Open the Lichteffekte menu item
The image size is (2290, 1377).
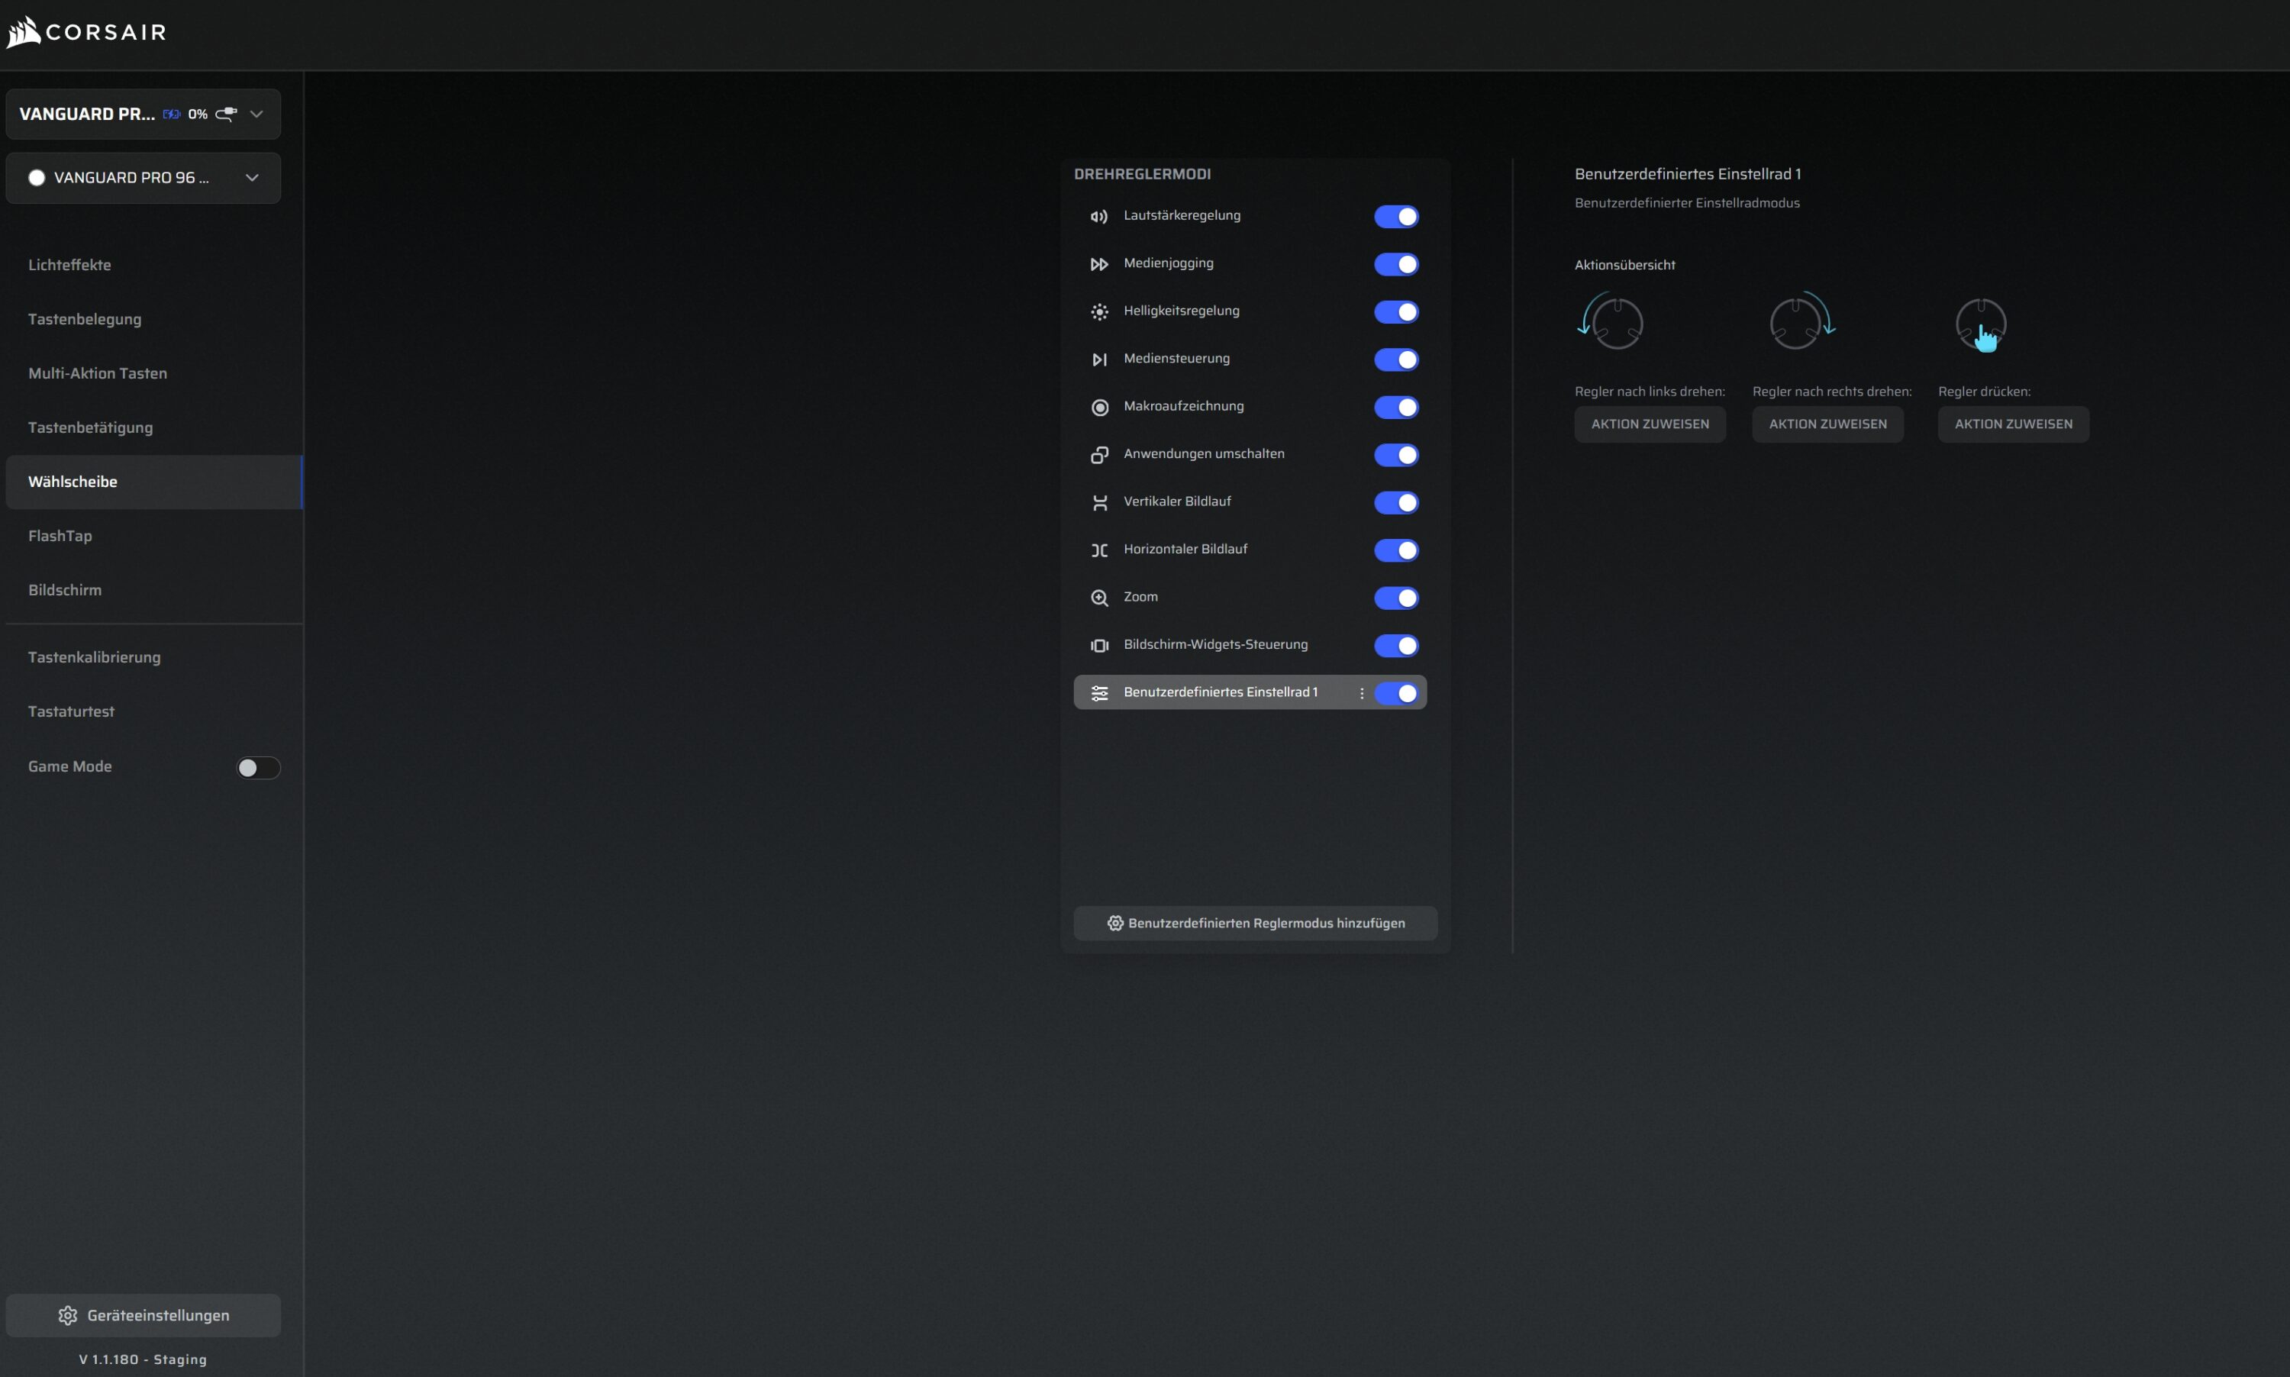click(x=69, y=266)
